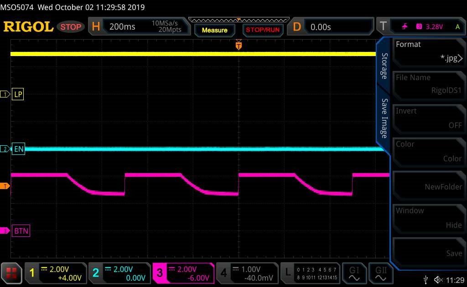
Task: Tap the USB device status icon
Action: 425,280
